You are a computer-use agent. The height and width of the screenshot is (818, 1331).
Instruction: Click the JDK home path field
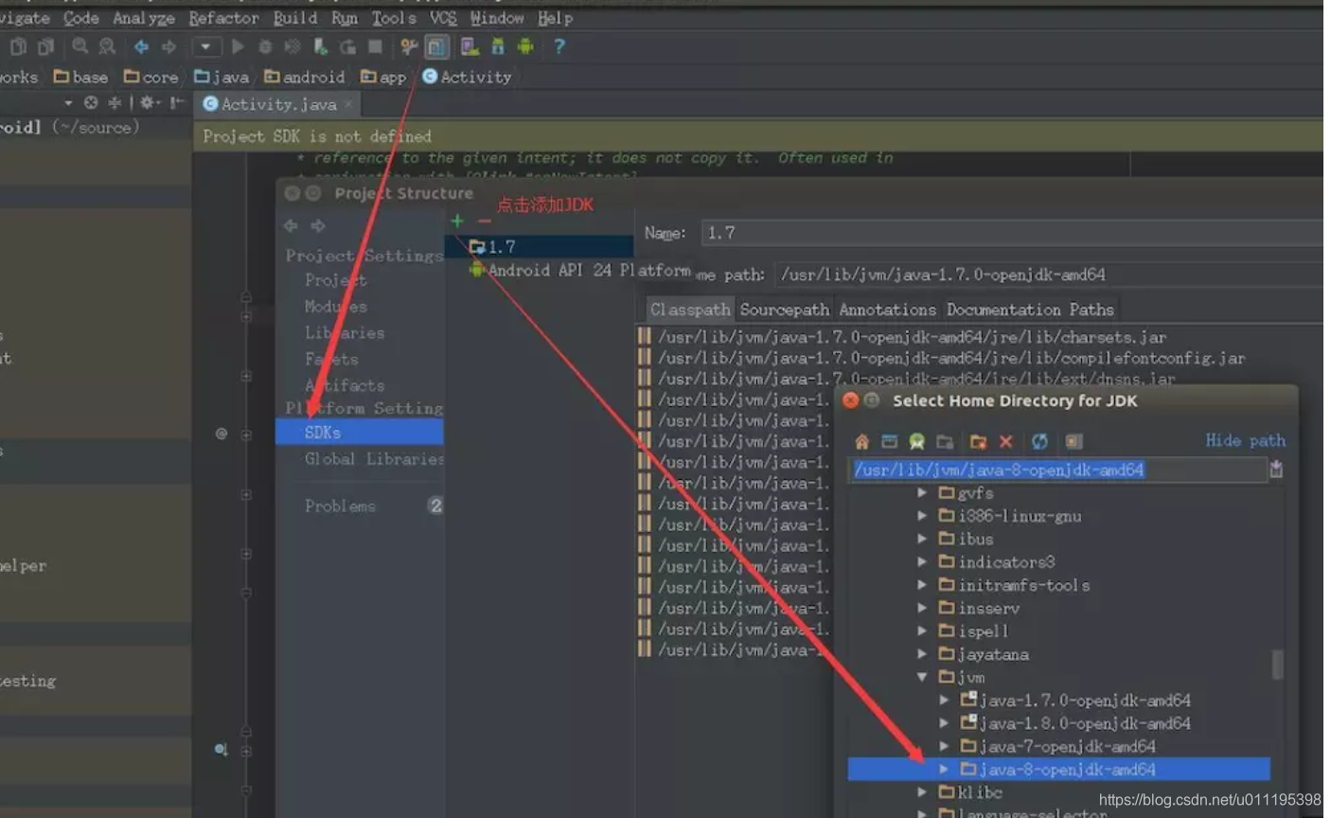tap(1049, 275)
